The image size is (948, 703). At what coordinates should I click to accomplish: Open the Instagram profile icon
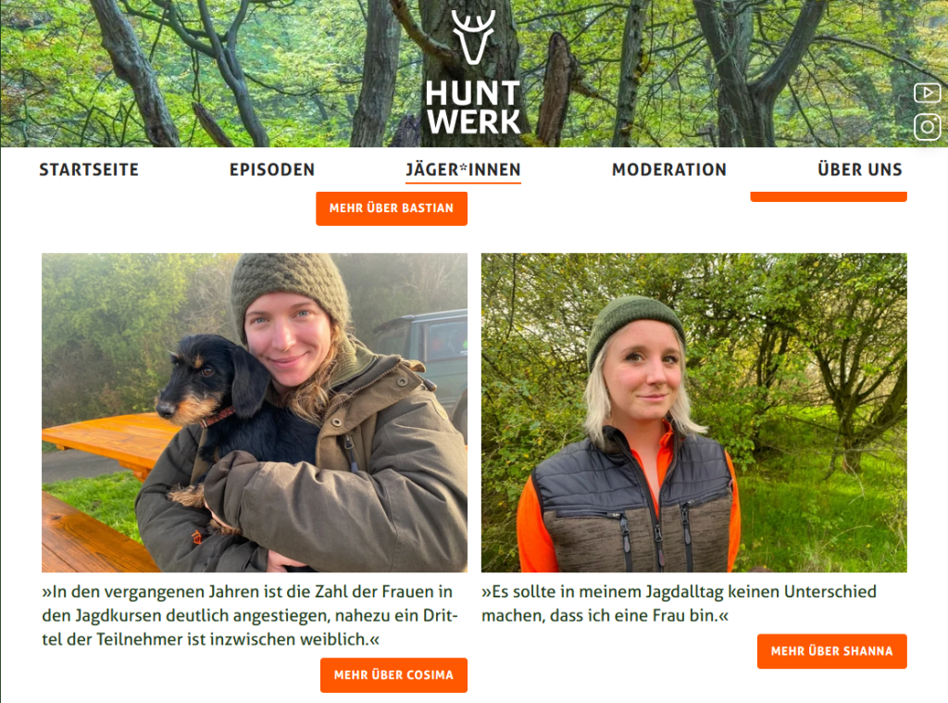click(927, 127)
